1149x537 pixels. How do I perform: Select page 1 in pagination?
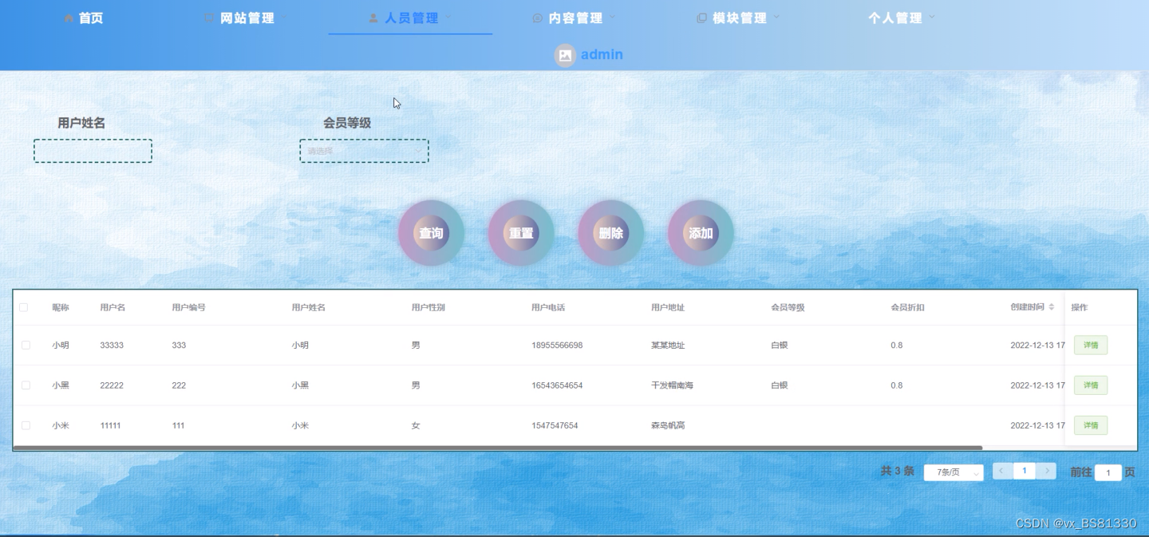point(1025,471)
